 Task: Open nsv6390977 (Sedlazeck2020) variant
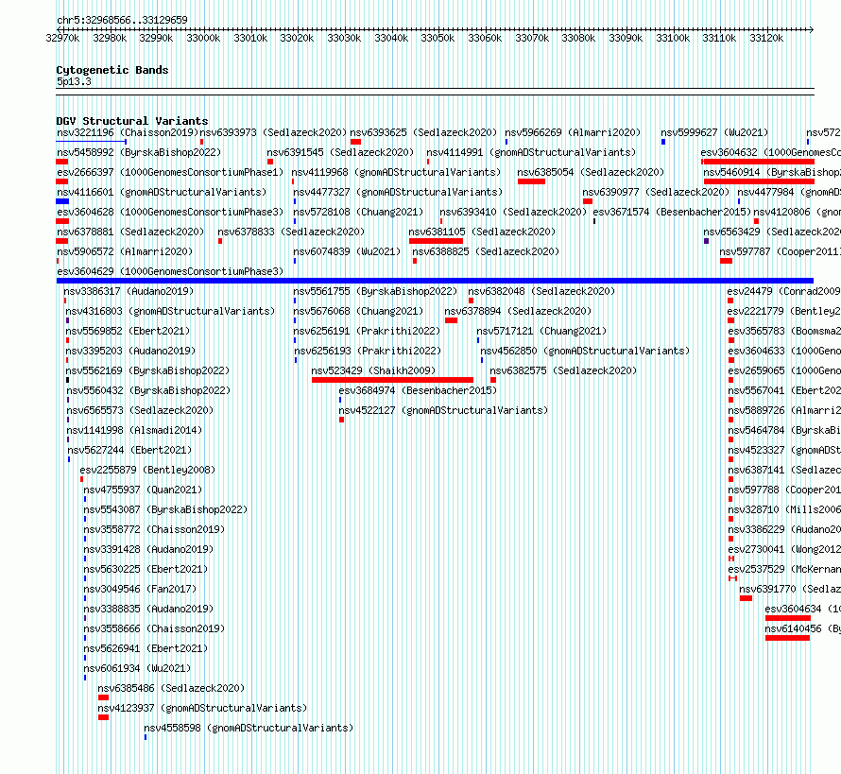[x=656, y=192]
